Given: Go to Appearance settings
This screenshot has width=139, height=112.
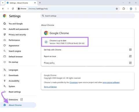Looking at the screenshot, I should point(14,46).
